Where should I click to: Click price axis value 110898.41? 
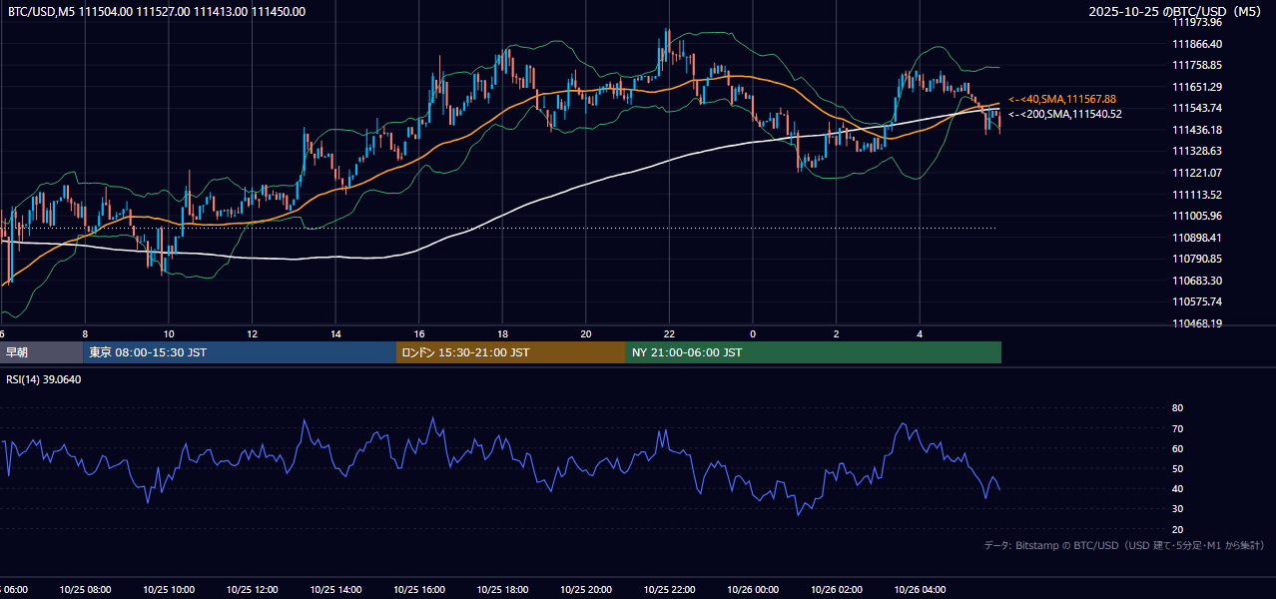pyautogui.click(x=1197, y=238)
